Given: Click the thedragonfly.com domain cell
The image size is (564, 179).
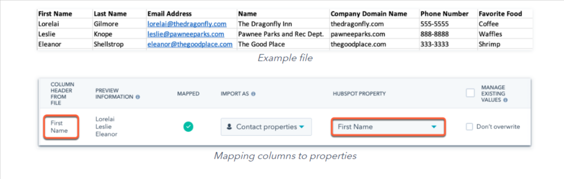Looking at the screenshot, I should (374, 24).
